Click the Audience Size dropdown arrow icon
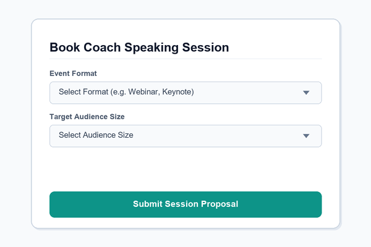Viewport: 371px width, 247px height. coord(306,136)
